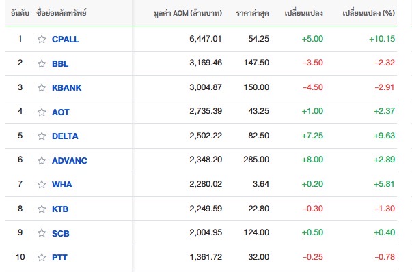Go to DELTA stock details
The image size is (412, 272).
65,136
